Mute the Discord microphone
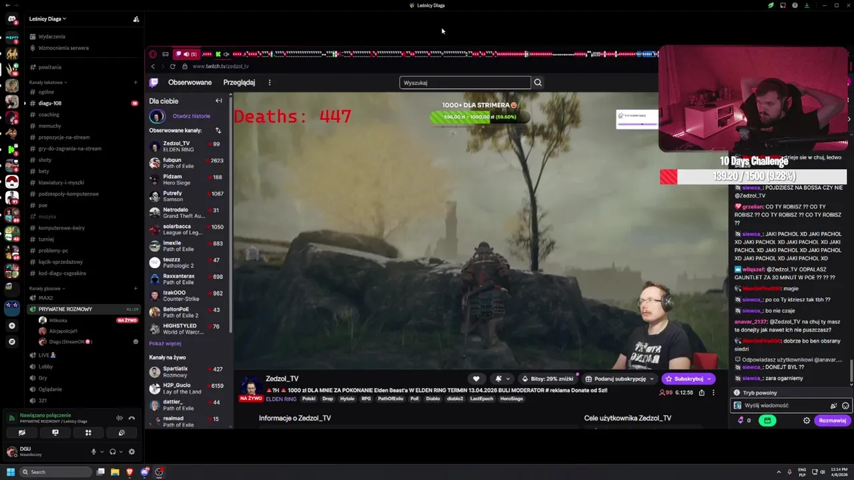Viewport: 854px width, 480px height. pyautogui.click(x=93, y=452)
